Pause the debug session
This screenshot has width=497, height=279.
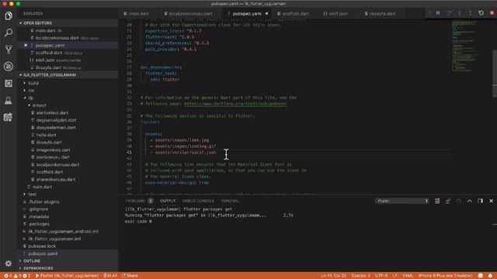[x=438, y=13]
